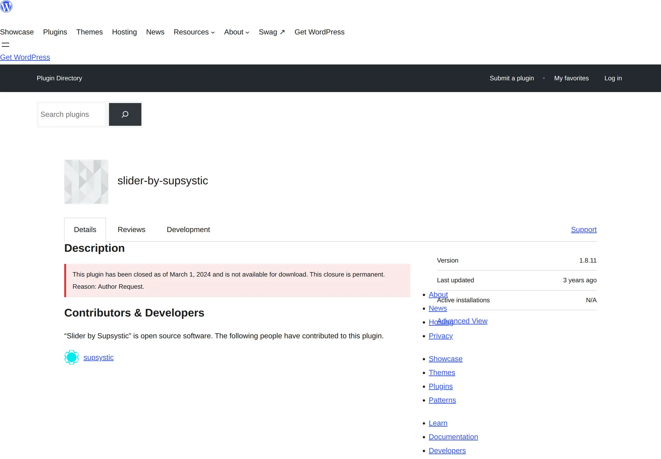Switch to the Development tab
Viewport: 661px width, 459px height.
tap(188, 230)
